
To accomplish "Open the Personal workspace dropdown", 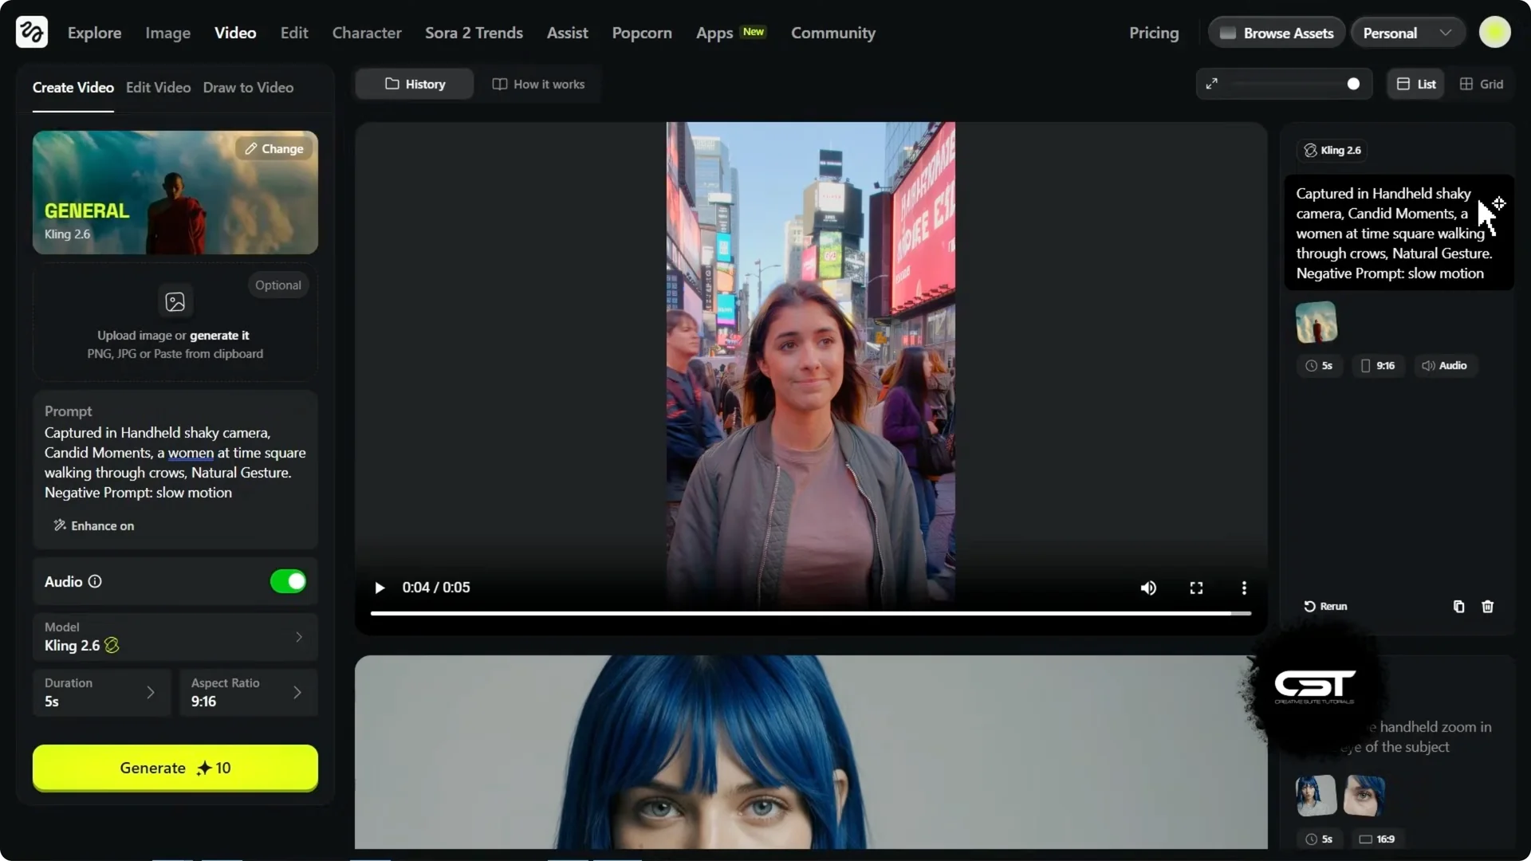I will pyautogui.click(x=1407, y=33).
